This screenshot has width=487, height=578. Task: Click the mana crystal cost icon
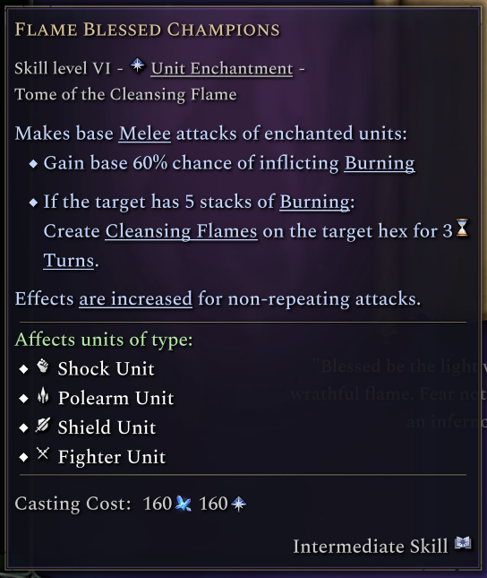(x=184, y=504)
